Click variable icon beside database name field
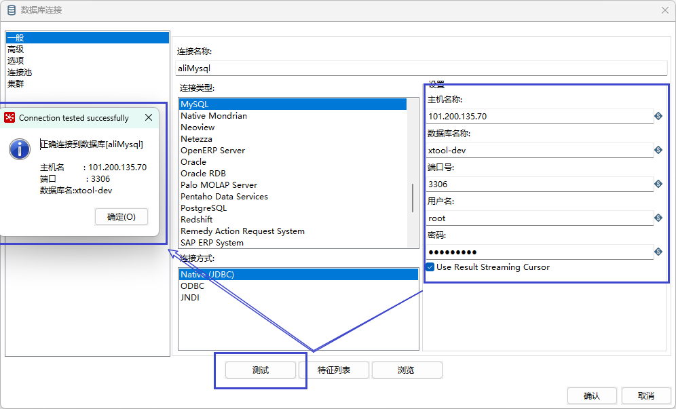This screenshot has width=676, height=409. [x=658, y=150]
